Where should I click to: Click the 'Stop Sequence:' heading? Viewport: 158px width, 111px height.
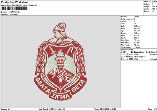click(x=127, y=50)
